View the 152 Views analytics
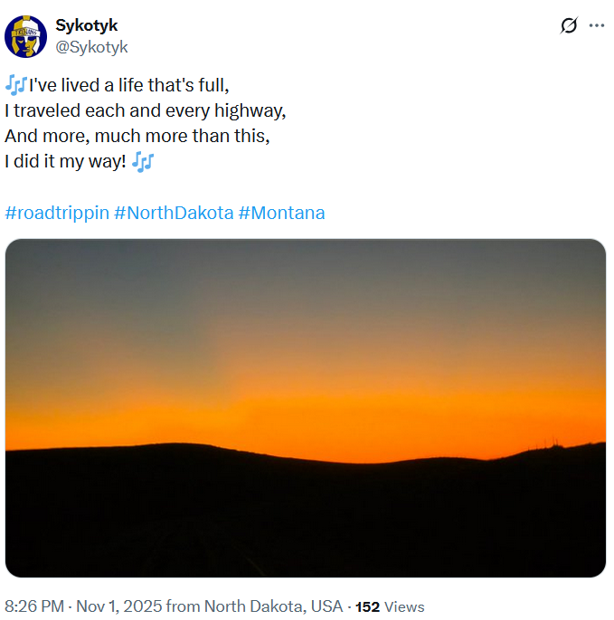Image resolution: width=614 pixels, height=620 pixels. pos(390,606)
